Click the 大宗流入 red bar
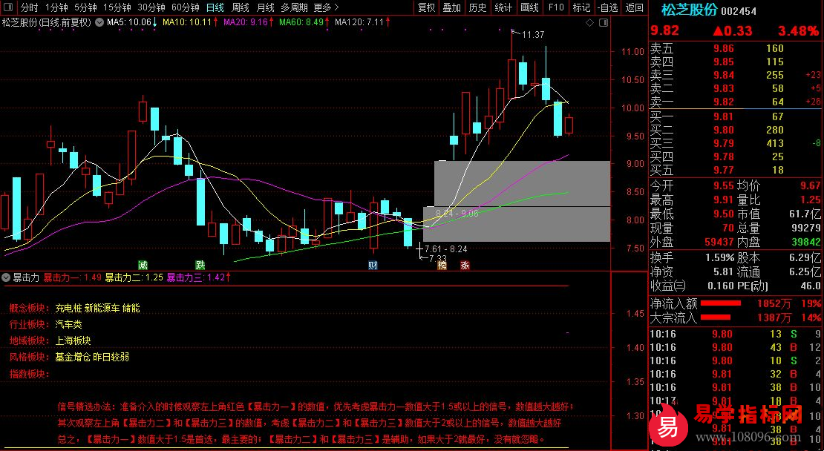 [x=715, y=317]
